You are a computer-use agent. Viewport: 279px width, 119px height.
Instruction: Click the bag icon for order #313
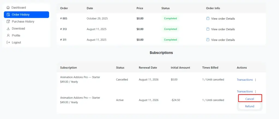[x=208, y=29]
